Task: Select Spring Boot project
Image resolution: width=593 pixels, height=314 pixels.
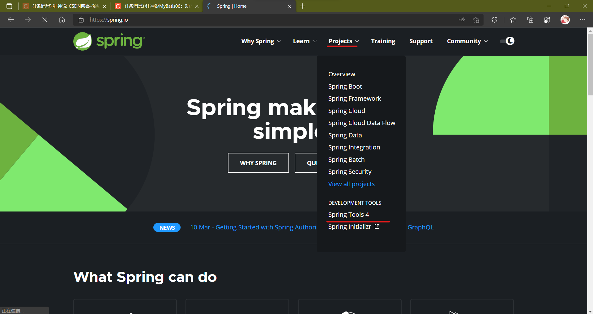Action: point(345,86)
